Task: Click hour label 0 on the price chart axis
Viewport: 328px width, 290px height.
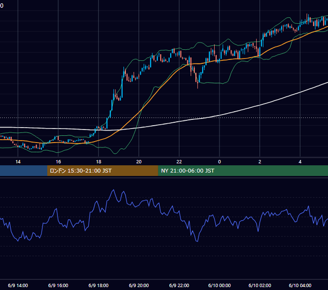Action: pos(219,162)
